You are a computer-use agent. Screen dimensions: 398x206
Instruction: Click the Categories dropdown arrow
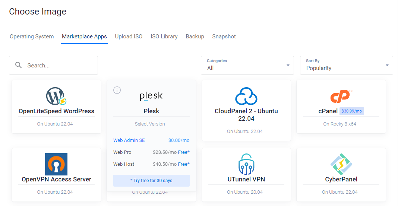288,66
